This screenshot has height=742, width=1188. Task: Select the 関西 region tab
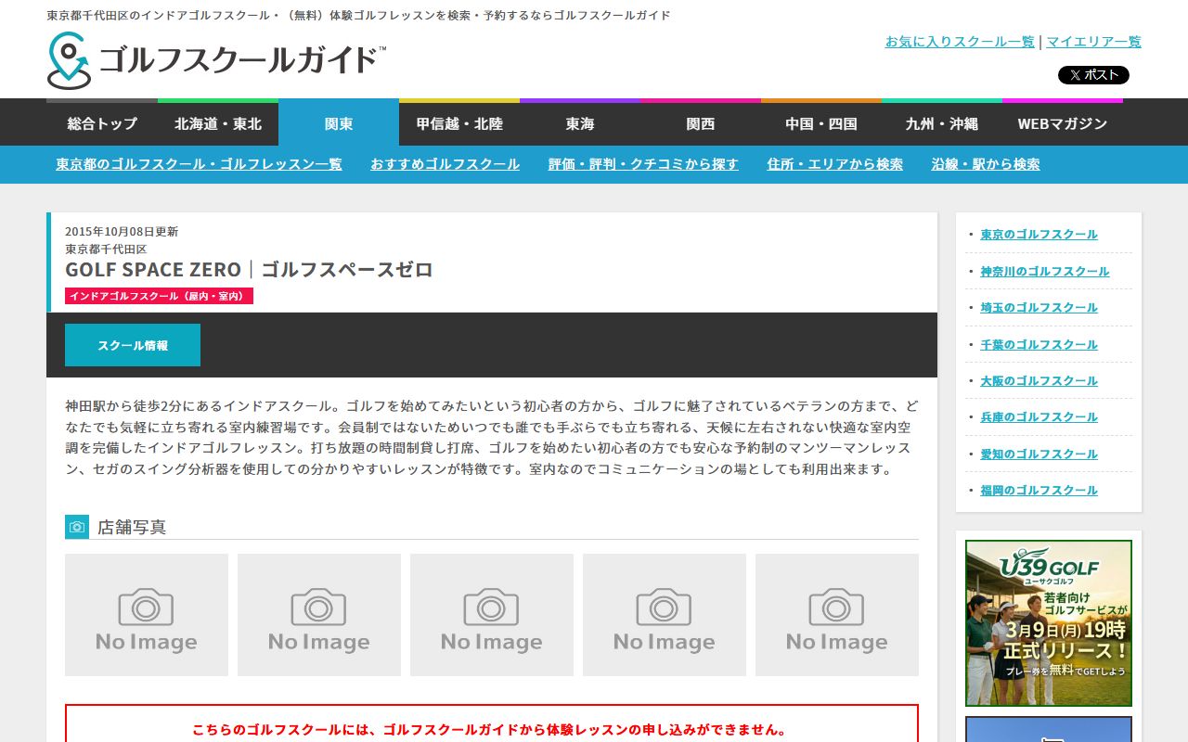click(701, 123)
